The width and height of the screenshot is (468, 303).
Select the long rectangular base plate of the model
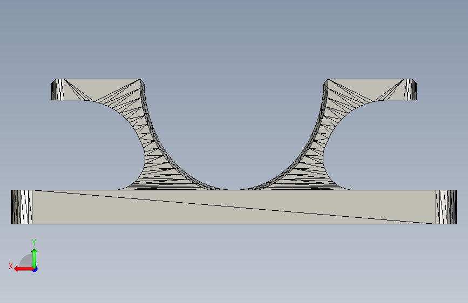click(234, 206)
